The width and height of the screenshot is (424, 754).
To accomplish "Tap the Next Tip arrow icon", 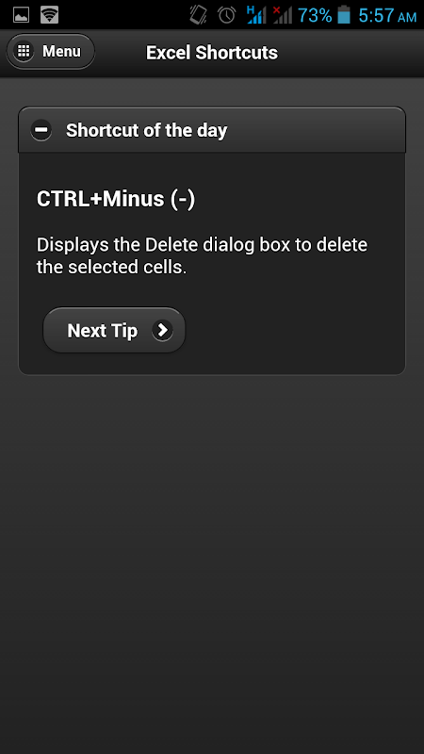I will pyautogui.click(x=162, y=331).
